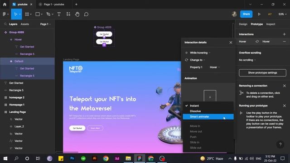Add variant with purple plus button
This screenshot has height=163, width=290.
tap(104, 45)
